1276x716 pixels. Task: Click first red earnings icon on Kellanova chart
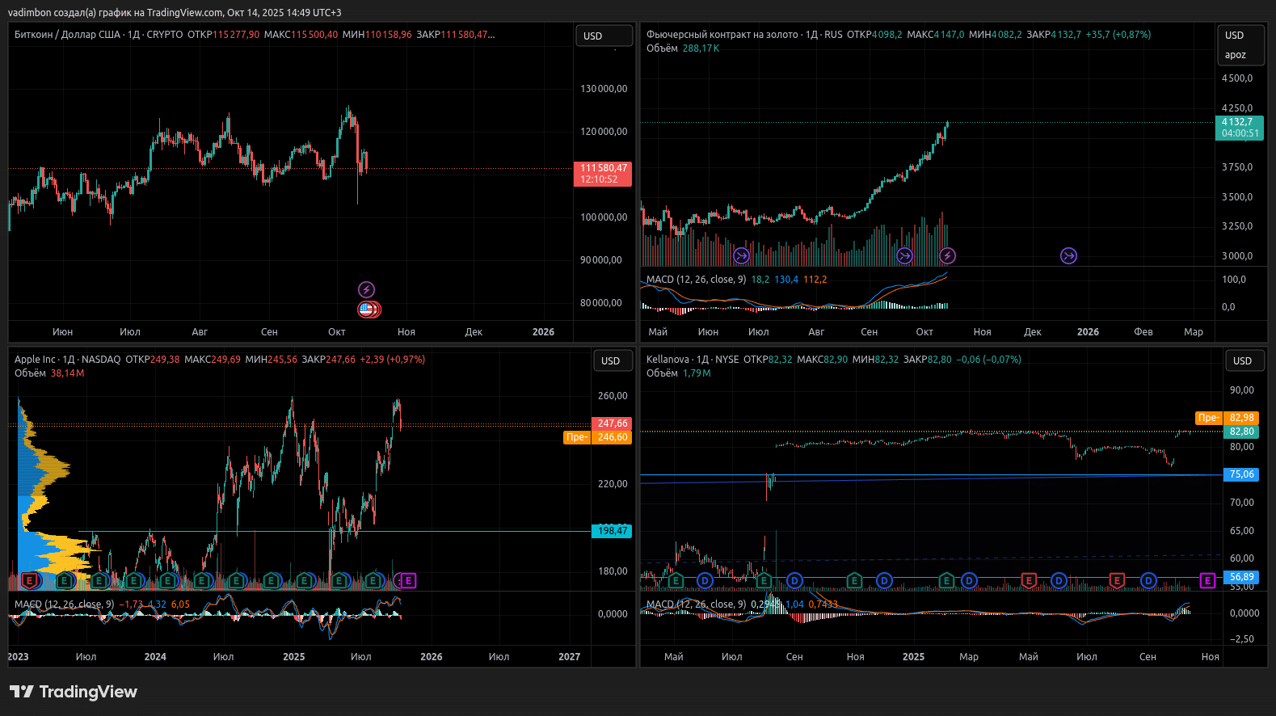point(1029,580)
